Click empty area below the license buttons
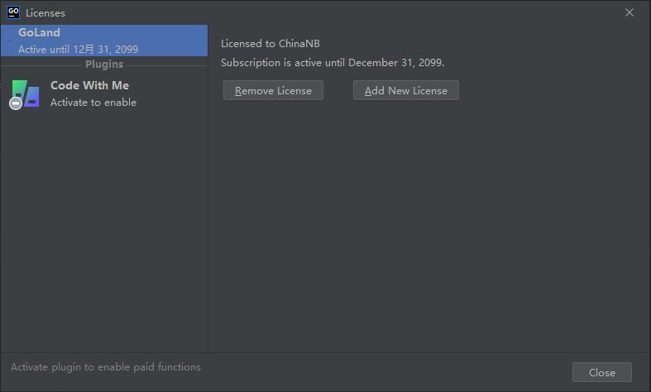This screenshot has height=392, width=651. point(428,224)
